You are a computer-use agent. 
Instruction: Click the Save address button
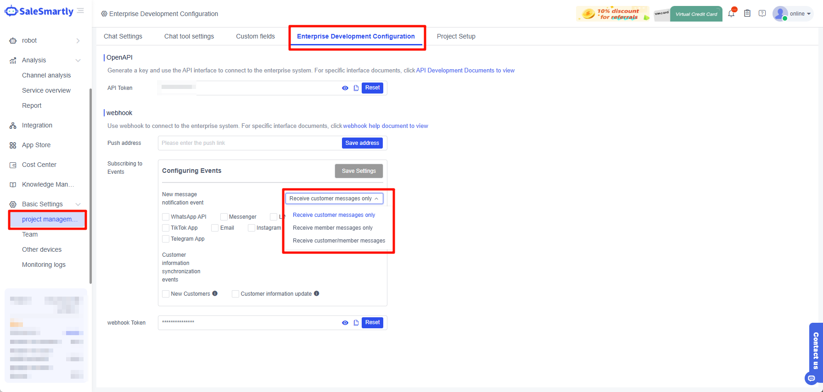362,143
